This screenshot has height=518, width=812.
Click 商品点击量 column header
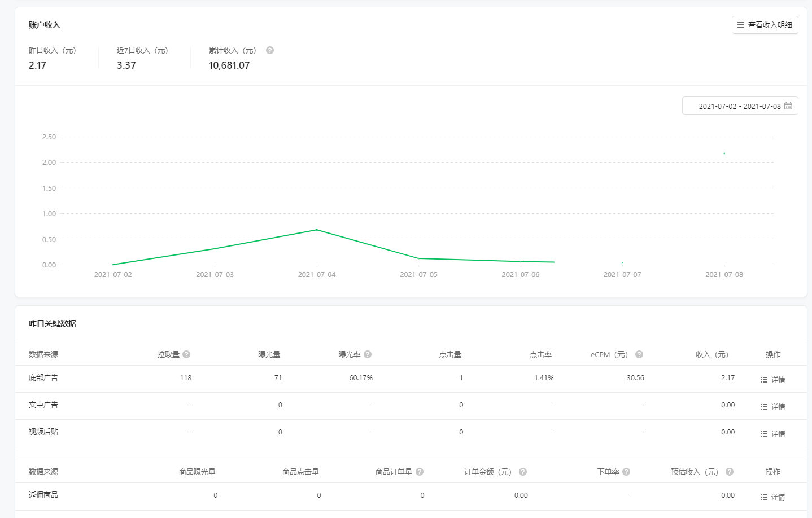(300, 472)
